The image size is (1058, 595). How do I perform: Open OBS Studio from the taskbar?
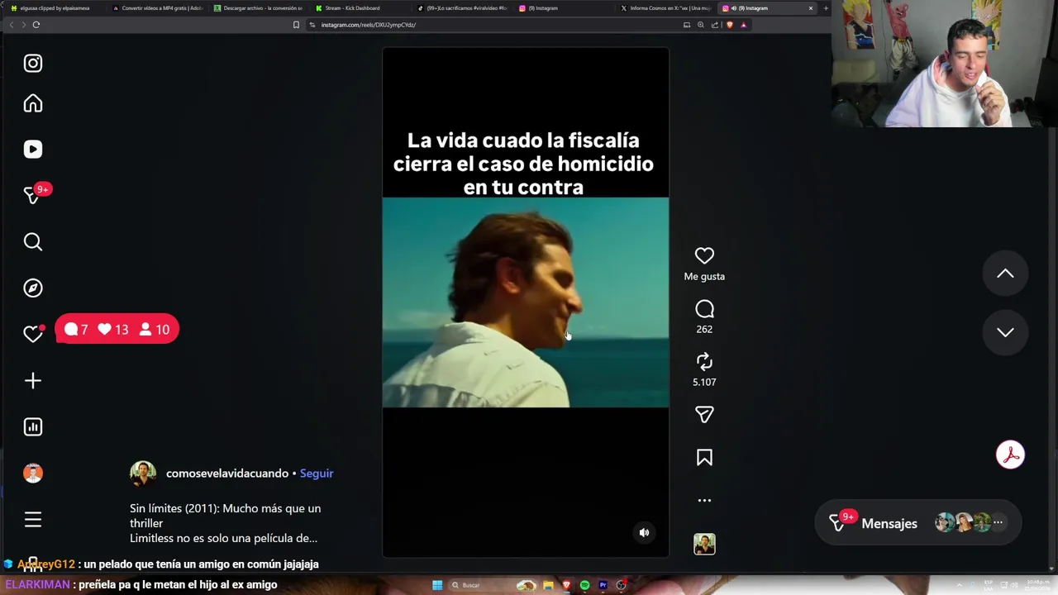(x=621, y=585)
